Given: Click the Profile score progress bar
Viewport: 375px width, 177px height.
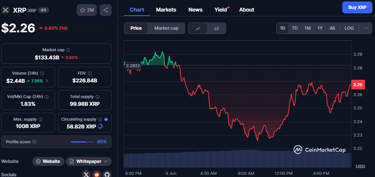Looking at the screenshot, I should [x=83, y=142].
